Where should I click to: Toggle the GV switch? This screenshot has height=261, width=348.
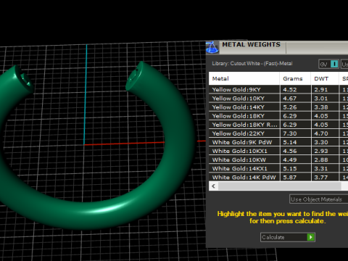point(328,64)
